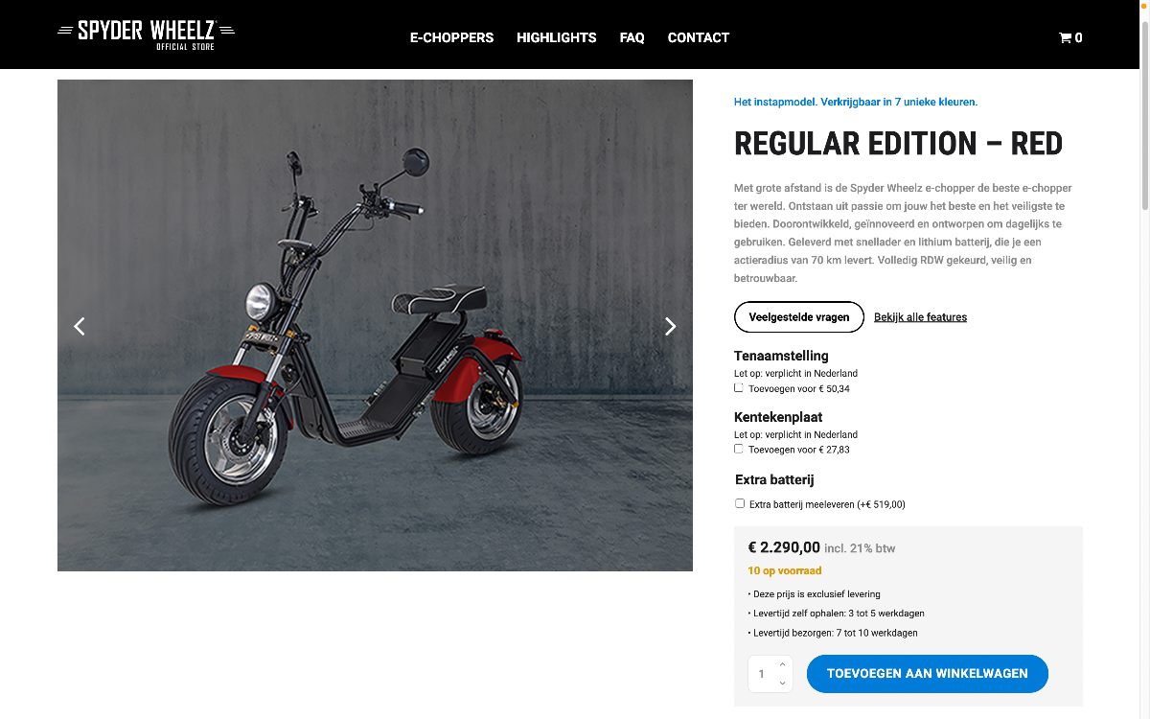
Task: Check Kentekenplaat add-on for € 27,83
Action: pyautogui.click(x=739, y=449)
